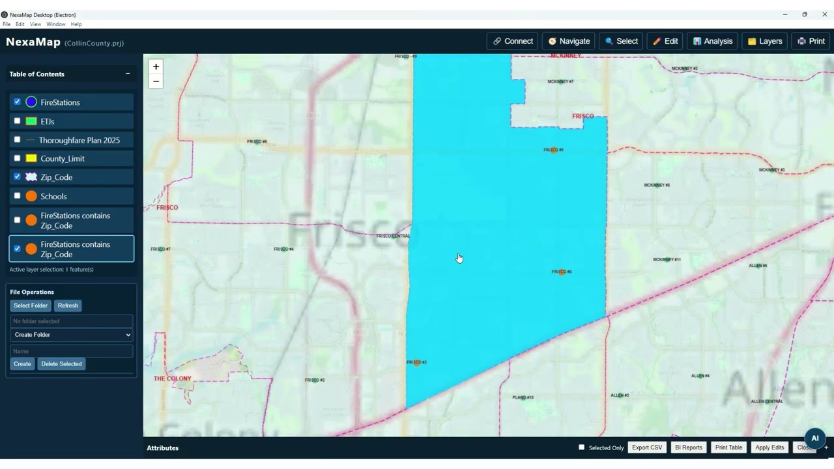The width and height of the screenshot is (834, 469).
Task: Open BI Reports
Action: tap(689, 448)
